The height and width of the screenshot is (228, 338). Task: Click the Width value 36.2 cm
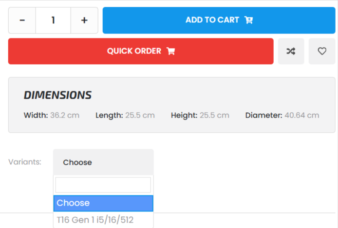[x=65, y=116]
